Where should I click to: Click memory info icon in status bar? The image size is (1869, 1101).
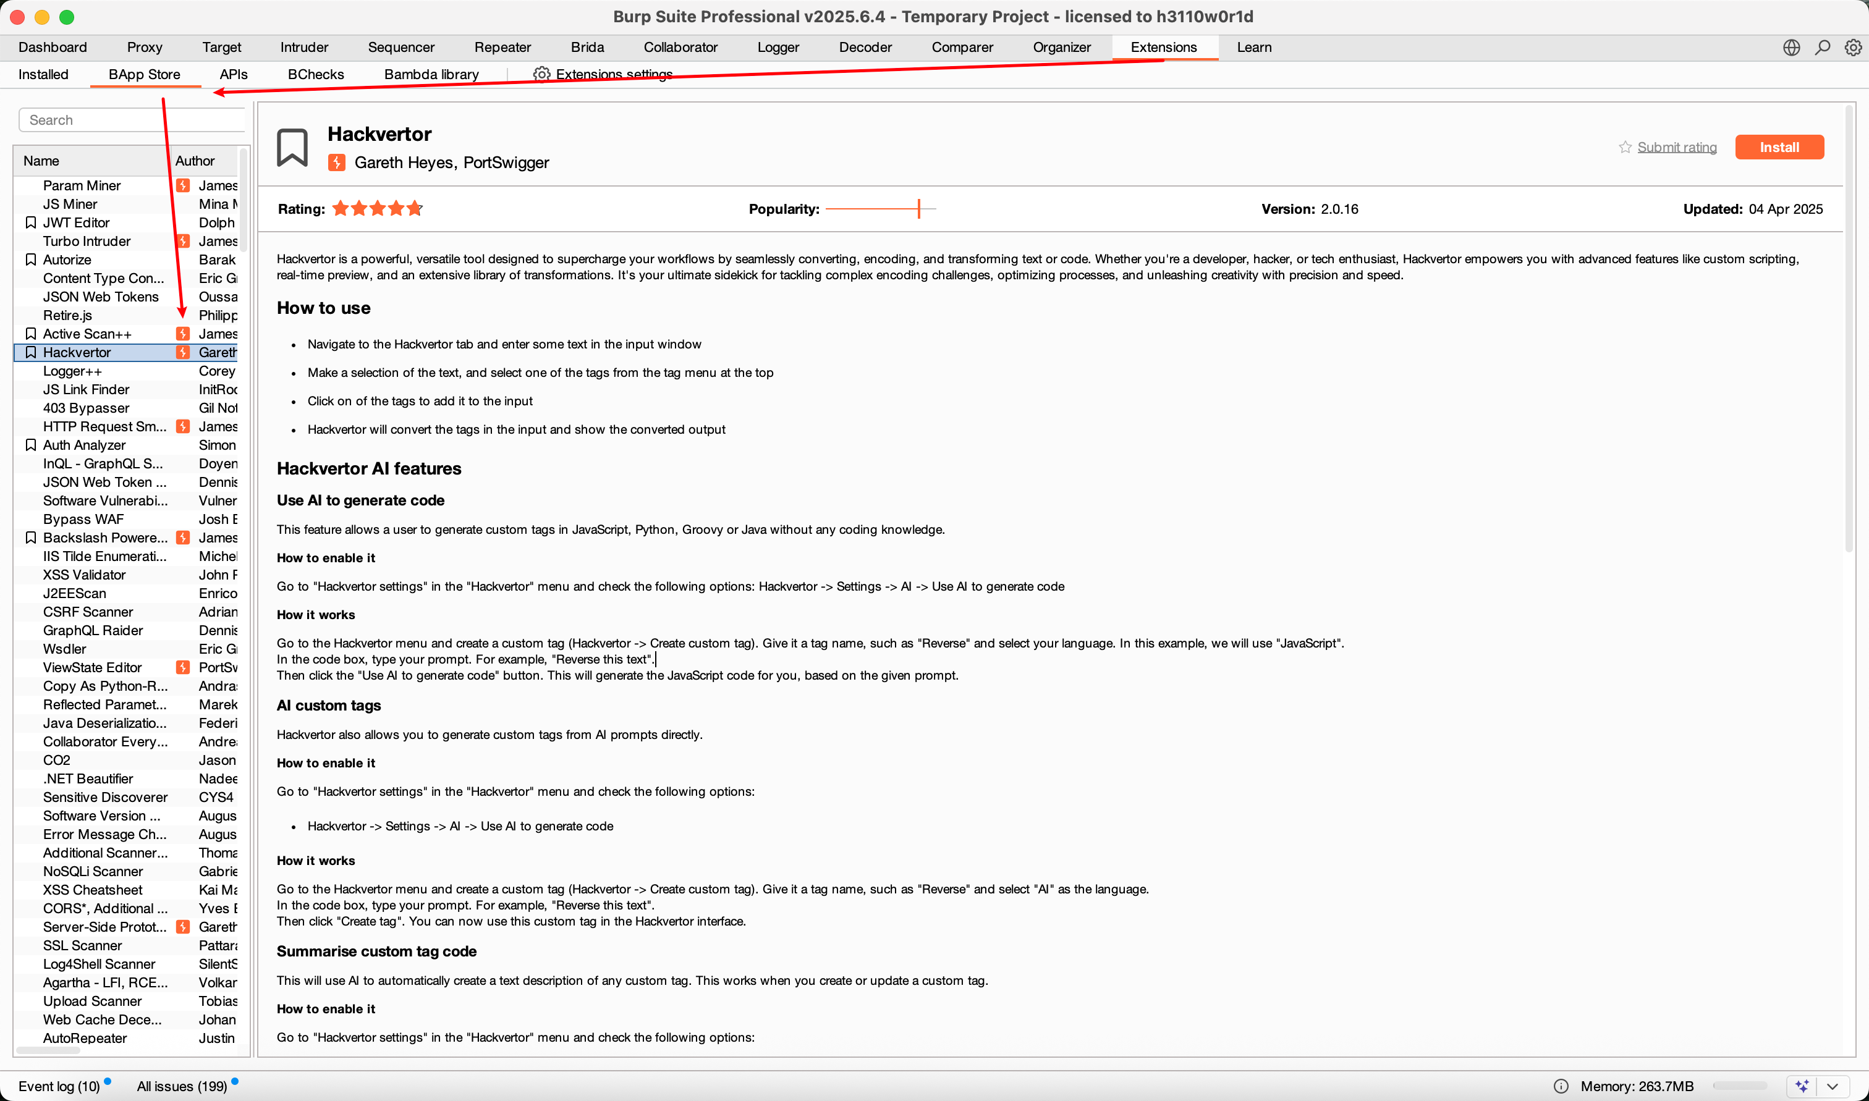pyautogui.click(x=1561, y=1086)
